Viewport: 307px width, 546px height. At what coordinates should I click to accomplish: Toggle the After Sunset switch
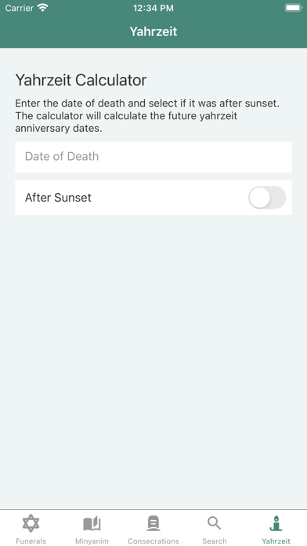pyautogui.click(x=267, y=198)
